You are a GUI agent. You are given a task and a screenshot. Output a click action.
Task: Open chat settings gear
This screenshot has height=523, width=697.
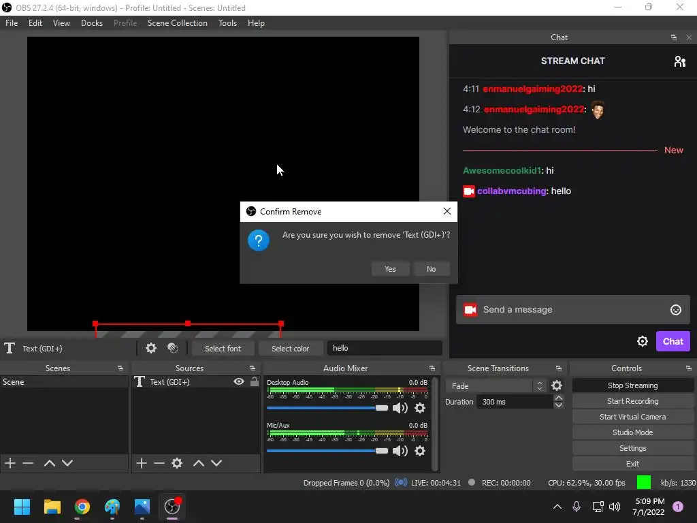pyautogui.click(x=643, y=341)
